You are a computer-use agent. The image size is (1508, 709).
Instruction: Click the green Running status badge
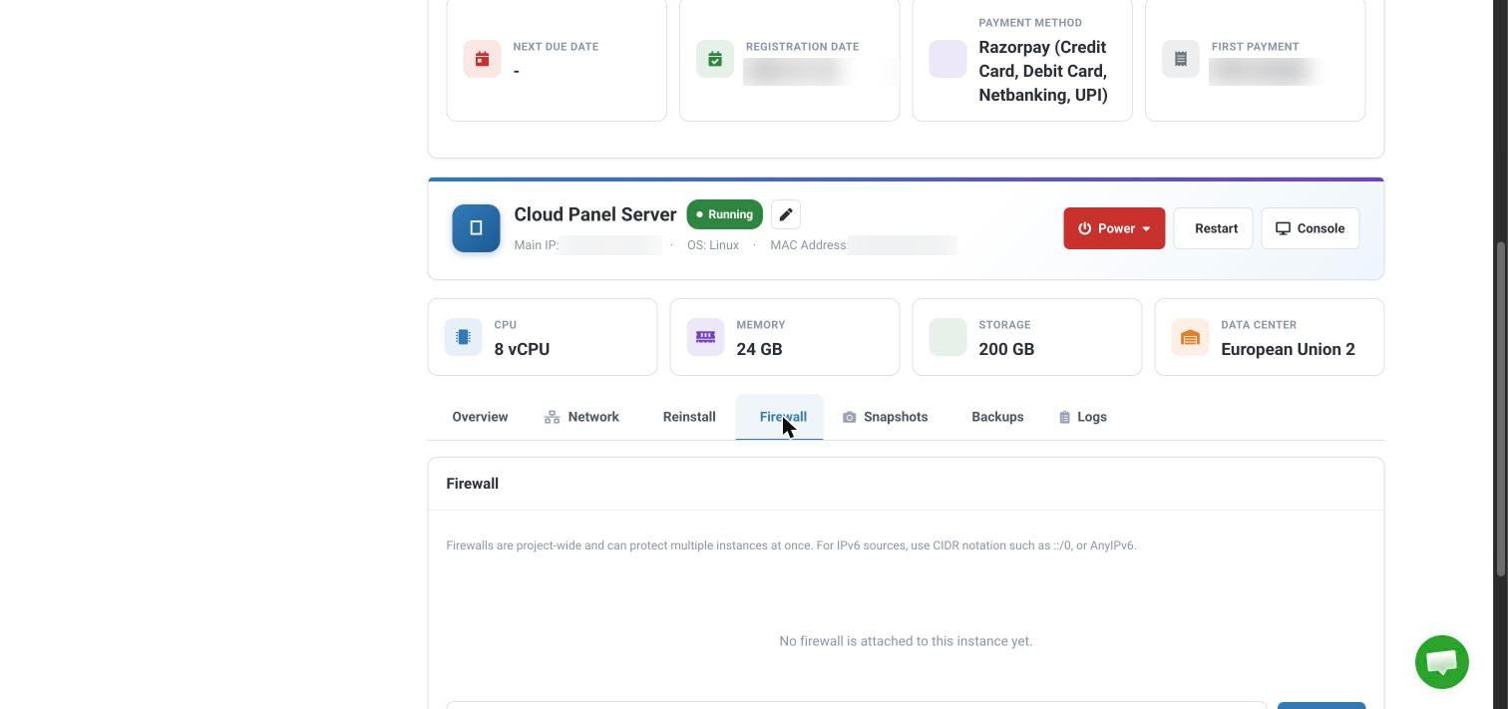[x=725, y=214]
